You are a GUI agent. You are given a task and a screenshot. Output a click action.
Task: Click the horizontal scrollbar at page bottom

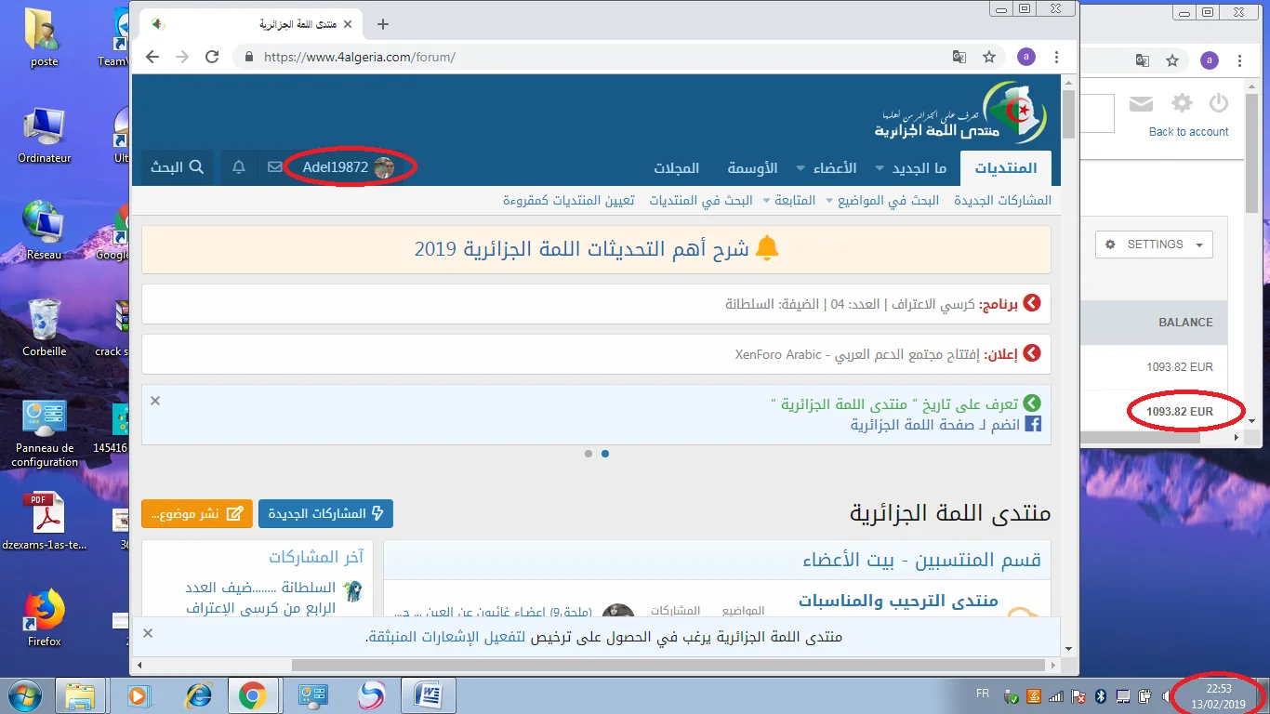click(595, 665)
